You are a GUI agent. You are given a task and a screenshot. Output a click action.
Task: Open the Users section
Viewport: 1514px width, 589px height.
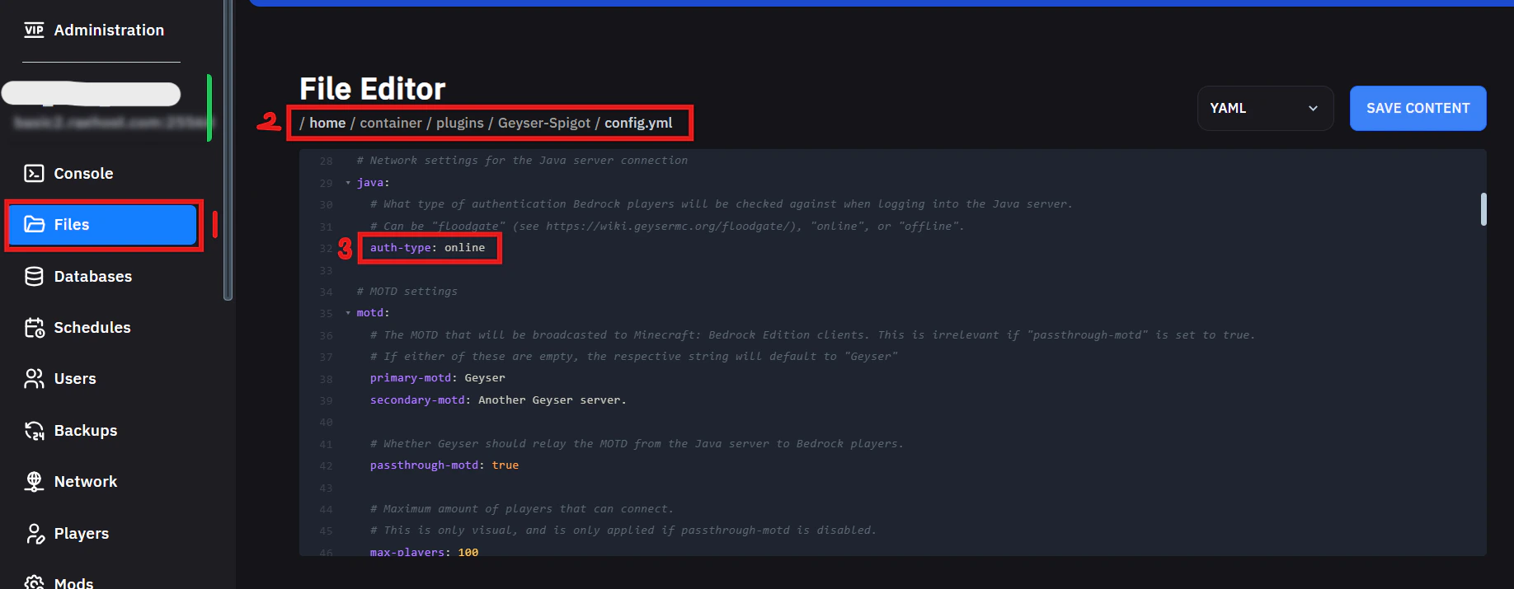point(75,379)
